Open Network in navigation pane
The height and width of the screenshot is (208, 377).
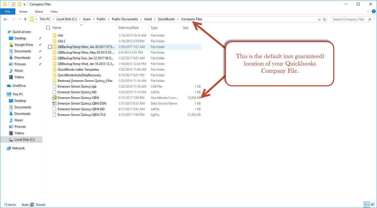(x=18, y=148)
